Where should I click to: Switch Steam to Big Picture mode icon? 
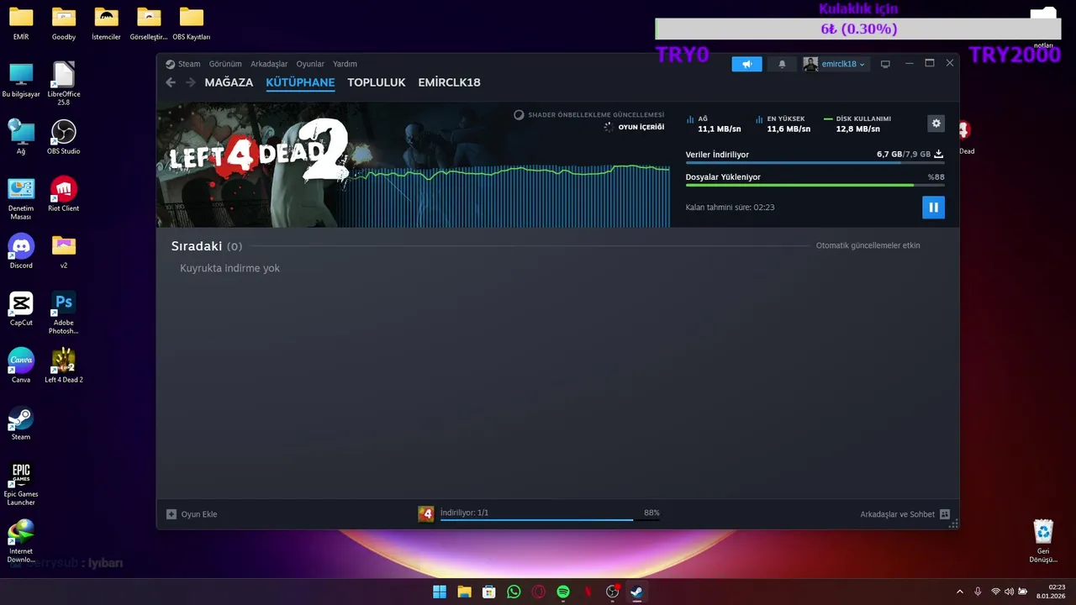point(885,64)
